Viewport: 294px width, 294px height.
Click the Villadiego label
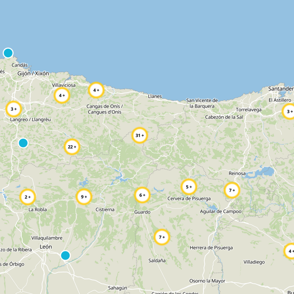point(254,262)
